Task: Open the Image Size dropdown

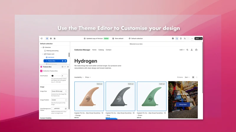Action: click(x=59, y=91)
